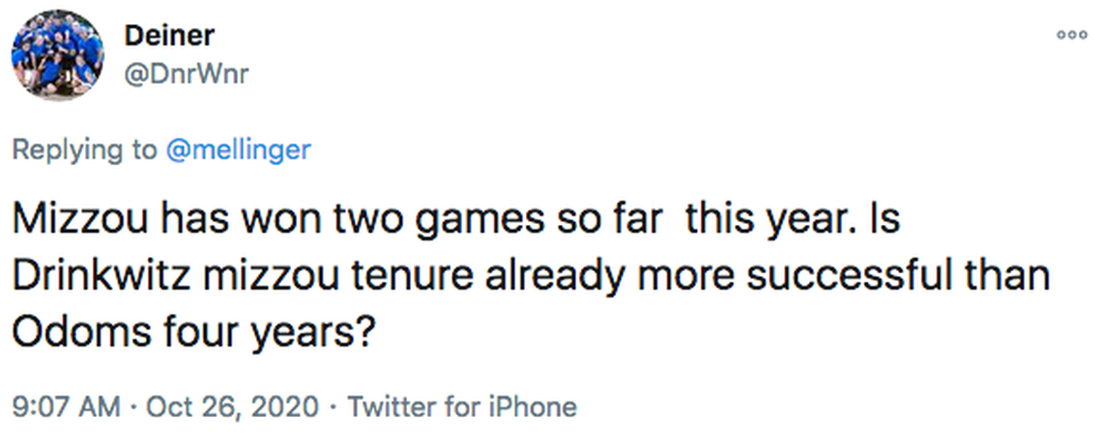Visit the @DnrWnr handle
1102x445 pixels.
186,74
